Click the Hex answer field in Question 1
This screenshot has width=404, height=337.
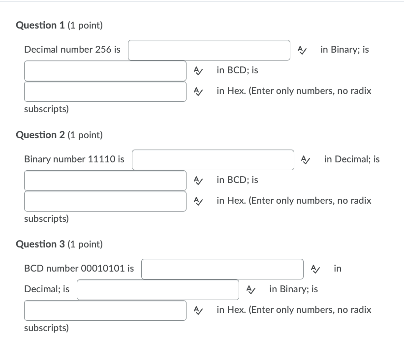point(105,91)
